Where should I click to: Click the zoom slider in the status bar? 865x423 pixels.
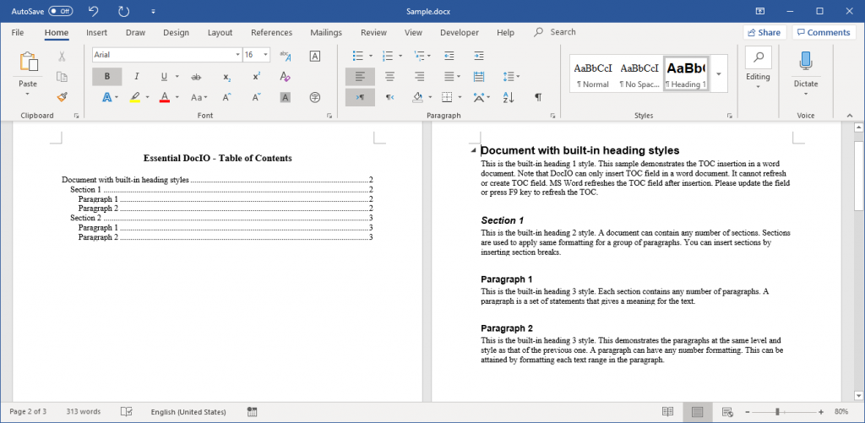pyautogui.click(x=776, y=411)
